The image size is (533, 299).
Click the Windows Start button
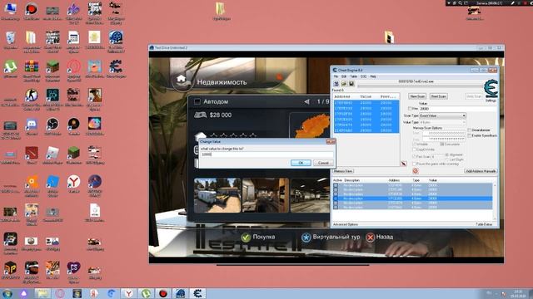pyautogui.click(x=7, y=293)
